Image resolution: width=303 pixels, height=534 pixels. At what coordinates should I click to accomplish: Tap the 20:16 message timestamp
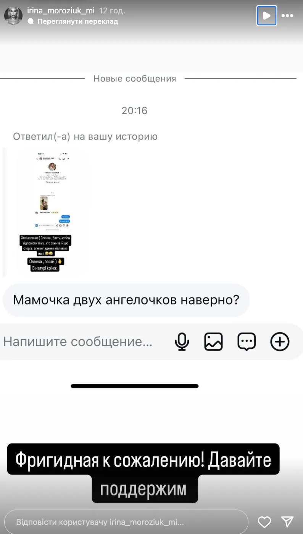pyautogui.click(x=134, y=111)
